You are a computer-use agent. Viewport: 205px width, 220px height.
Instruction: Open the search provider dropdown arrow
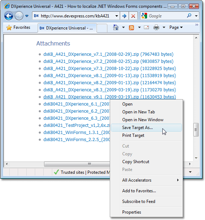196,16
